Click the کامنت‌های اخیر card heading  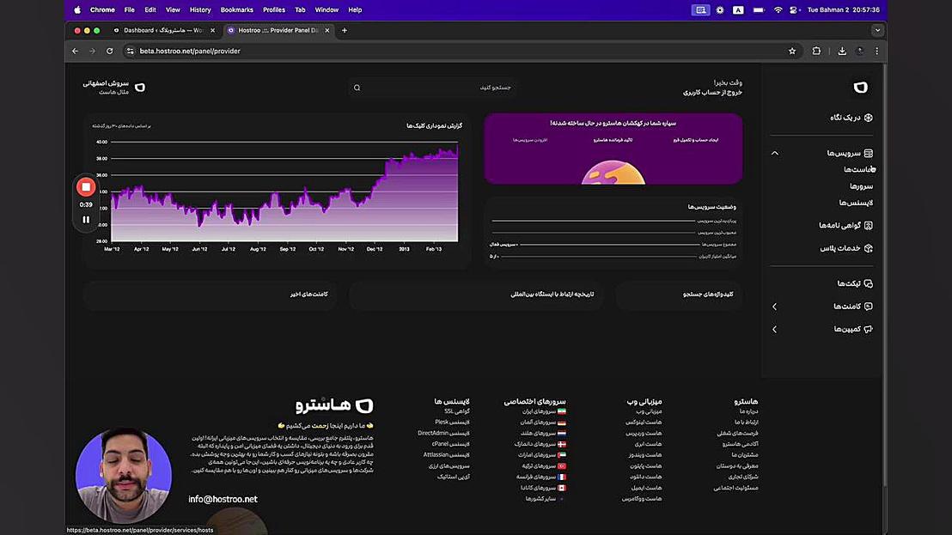[x=309, y=295]
